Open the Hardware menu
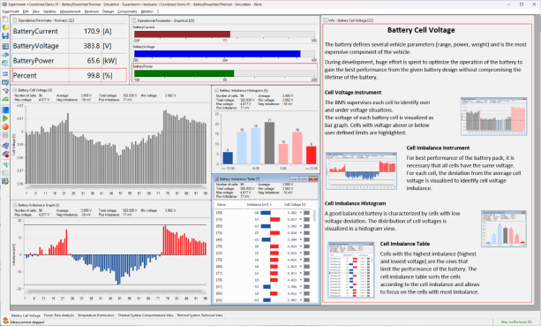 tap(92, 11)
